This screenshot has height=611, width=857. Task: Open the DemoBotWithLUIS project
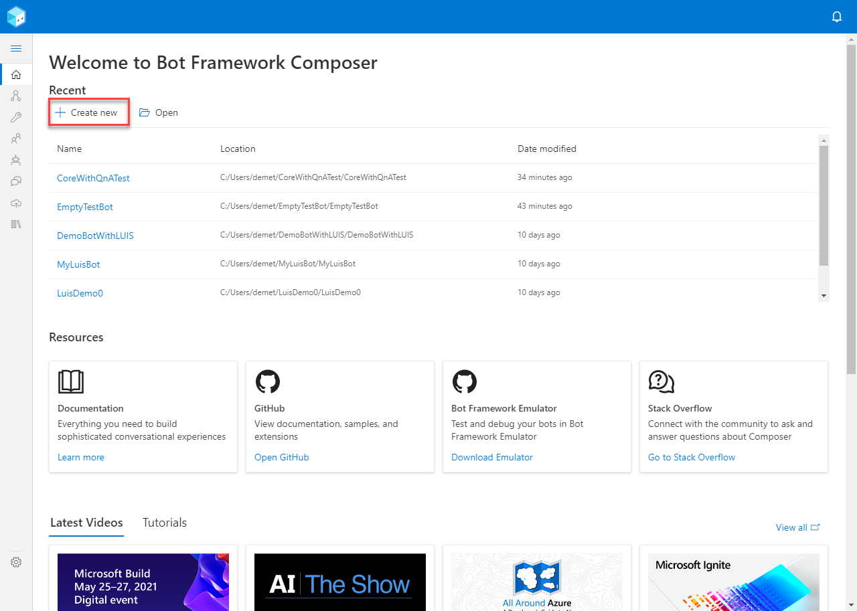[95, 236]
